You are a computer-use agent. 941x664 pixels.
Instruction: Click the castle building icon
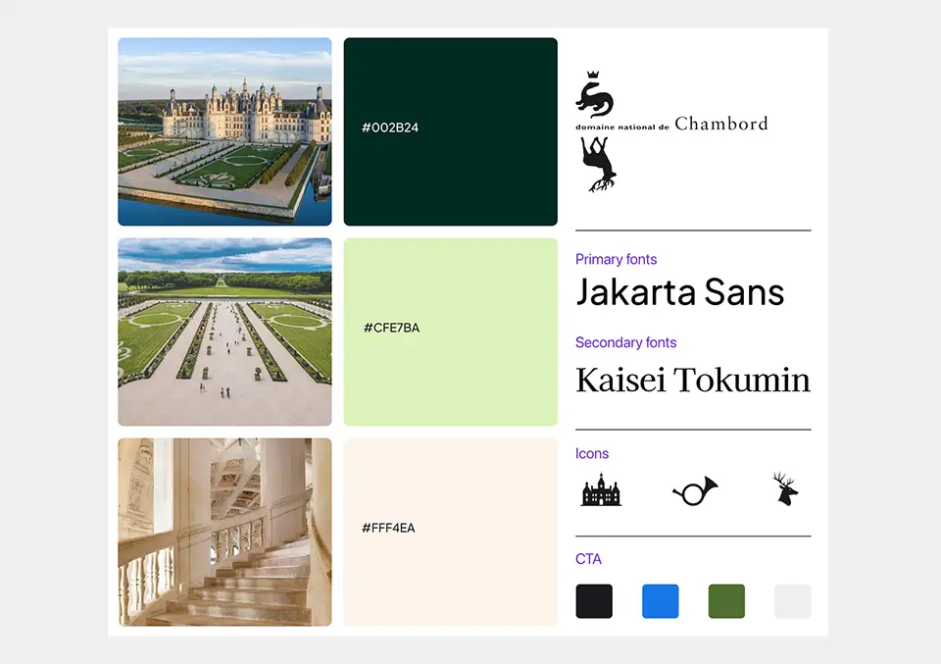pyautogui.click(x=601, y=489)
